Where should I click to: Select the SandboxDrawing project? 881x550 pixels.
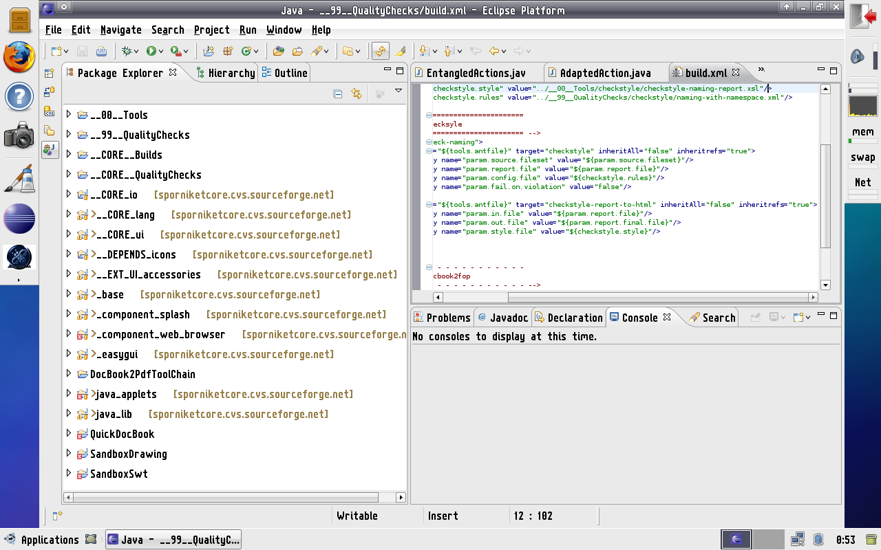point(129,454)
